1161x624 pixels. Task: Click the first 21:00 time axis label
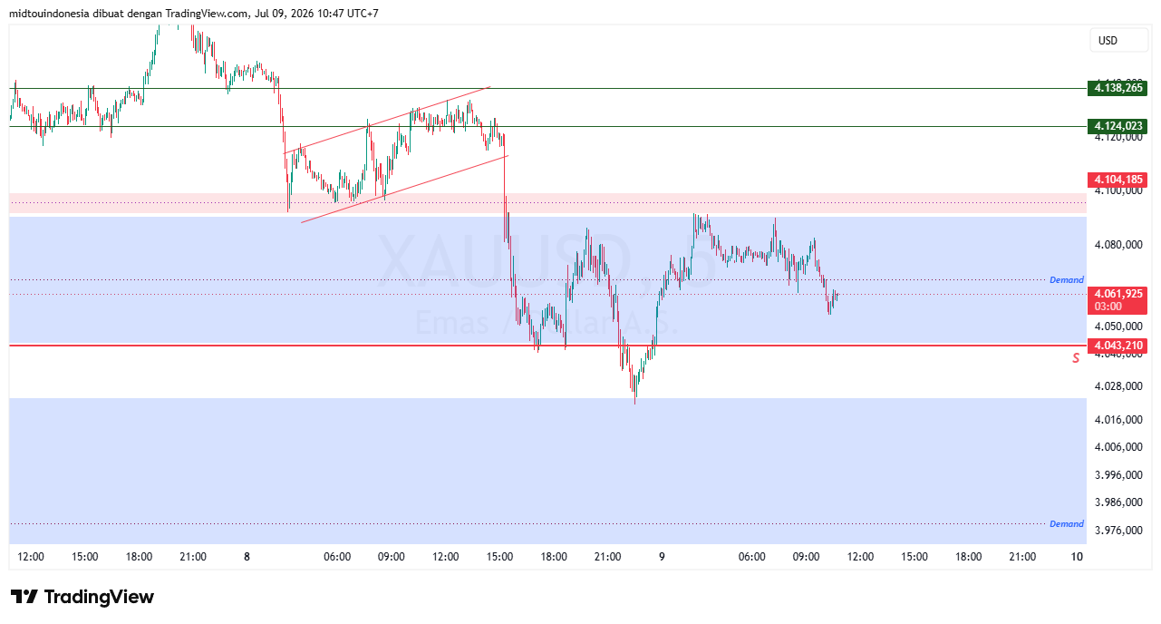[193, 557]
